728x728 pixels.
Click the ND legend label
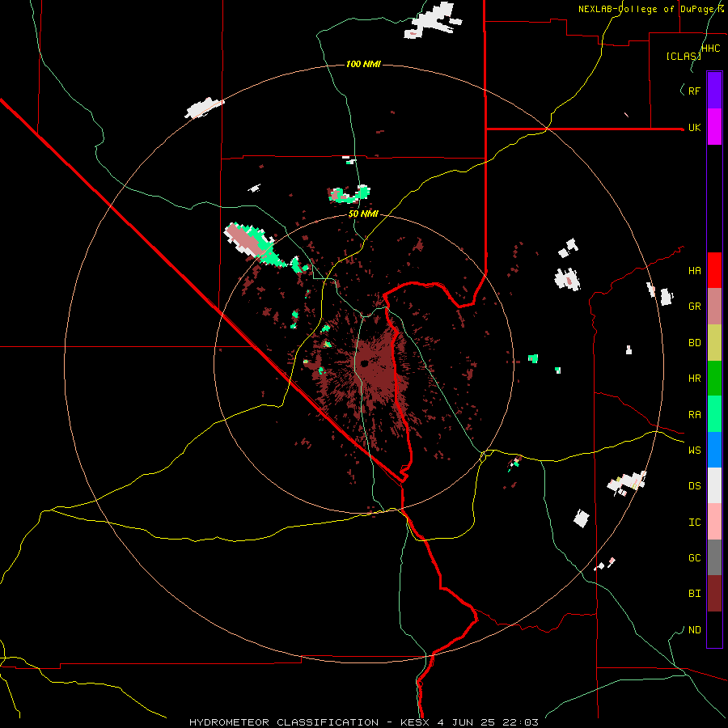694,629
